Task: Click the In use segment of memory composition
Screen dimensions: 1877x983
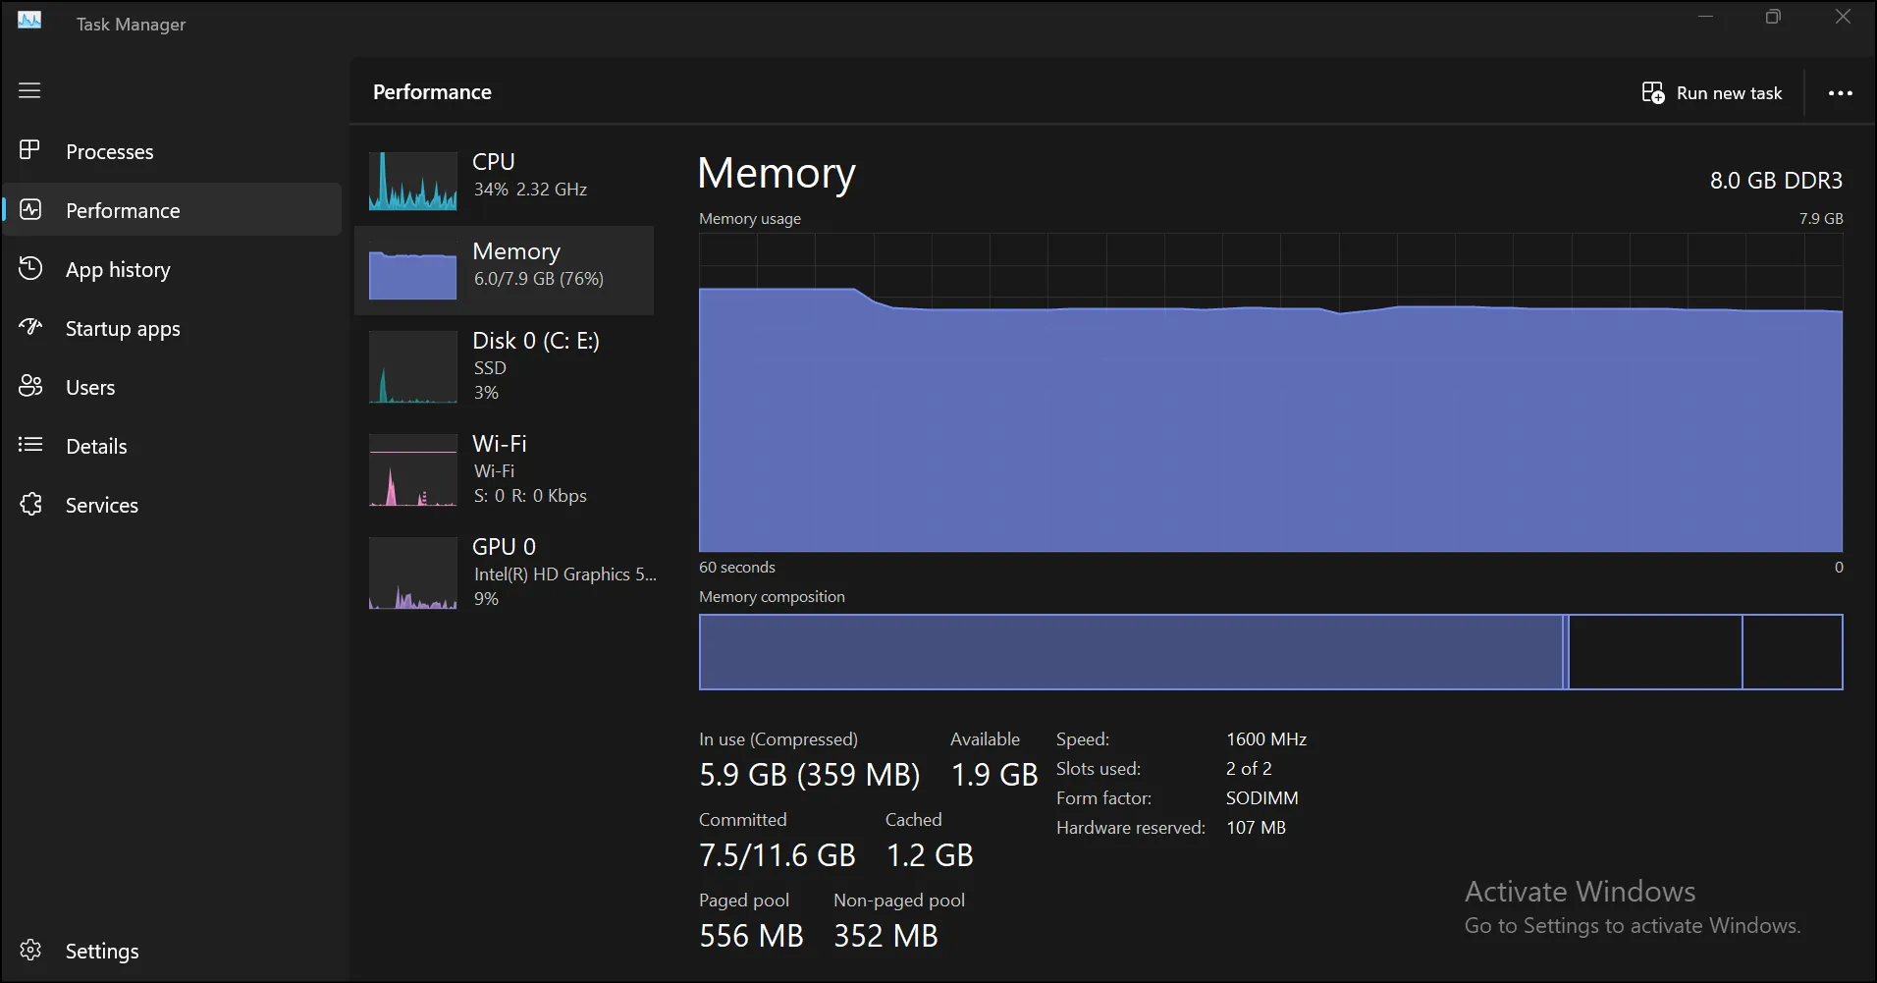Action: [x=1130, y=652]
